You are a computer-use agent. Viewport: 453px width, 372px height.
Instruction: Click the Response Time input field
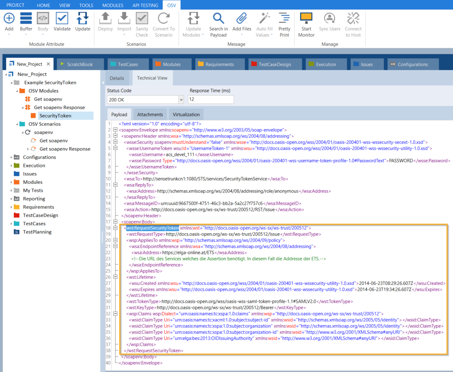pyautogui.click(x=211, y=100)
